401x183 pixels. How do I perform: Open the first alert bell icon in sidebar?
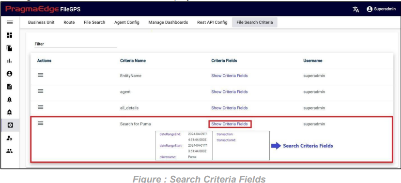pyautogui.click(x=10, y=99)
